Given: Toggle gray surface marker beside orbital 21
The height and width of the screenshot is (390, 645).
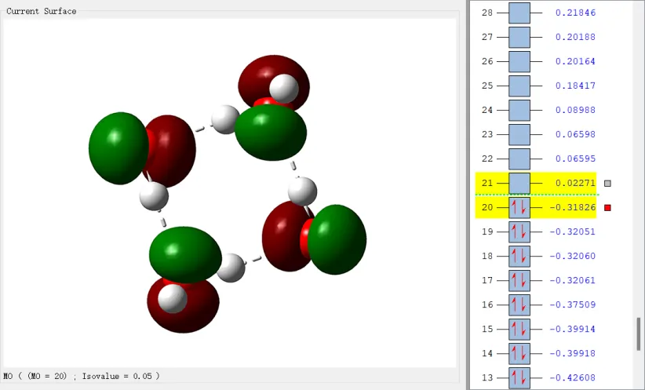Looking at the screenshot, I should (x=607, y=184).
